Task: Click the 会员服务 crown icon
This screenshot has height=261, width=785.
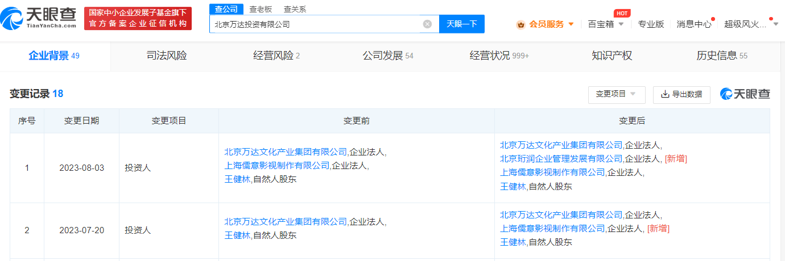Action: click(520, 24)
